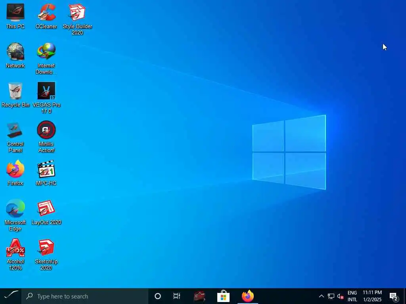The height and width of the screenshot is (304, 406).
Task: Select the Control Panel desktop icon
Action: [15, 137]
